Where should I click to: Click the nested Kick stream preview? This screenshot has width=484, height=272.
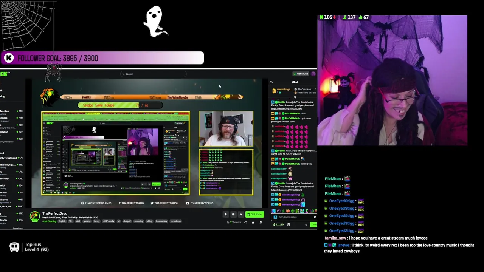pos(115,153)
